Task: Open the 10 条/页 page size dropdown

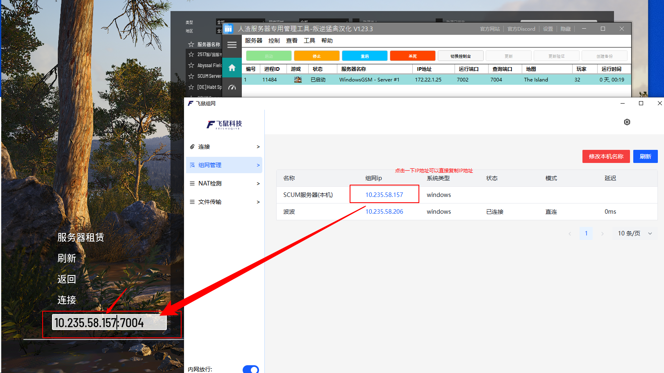Action: pos(634,233)
